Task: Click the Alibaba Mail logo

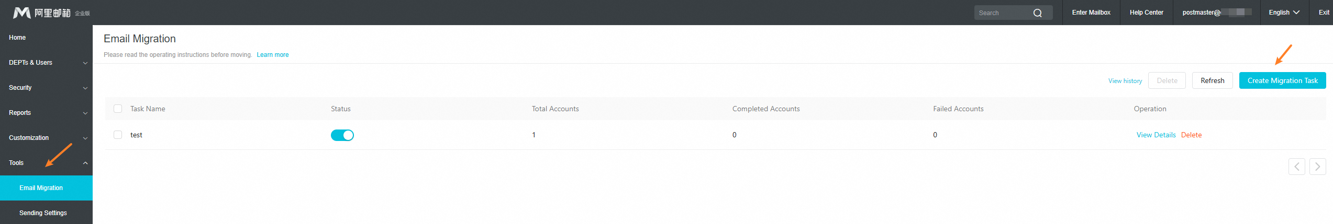Action: pos(51,13)
